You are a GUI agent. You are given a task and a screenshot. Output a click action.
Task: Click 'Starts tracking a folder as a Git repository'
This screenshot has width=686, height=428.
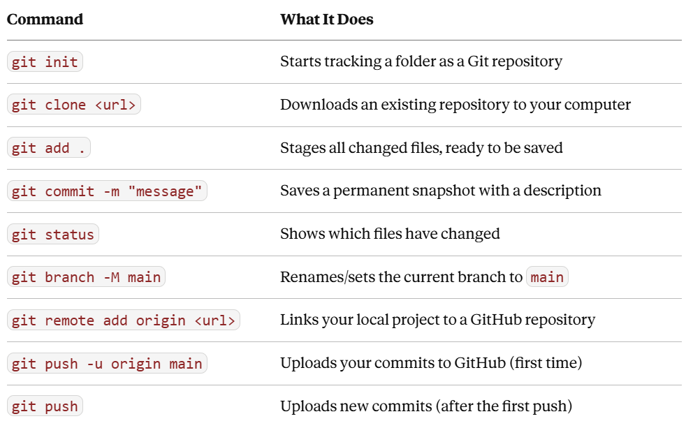coord(421,61)
